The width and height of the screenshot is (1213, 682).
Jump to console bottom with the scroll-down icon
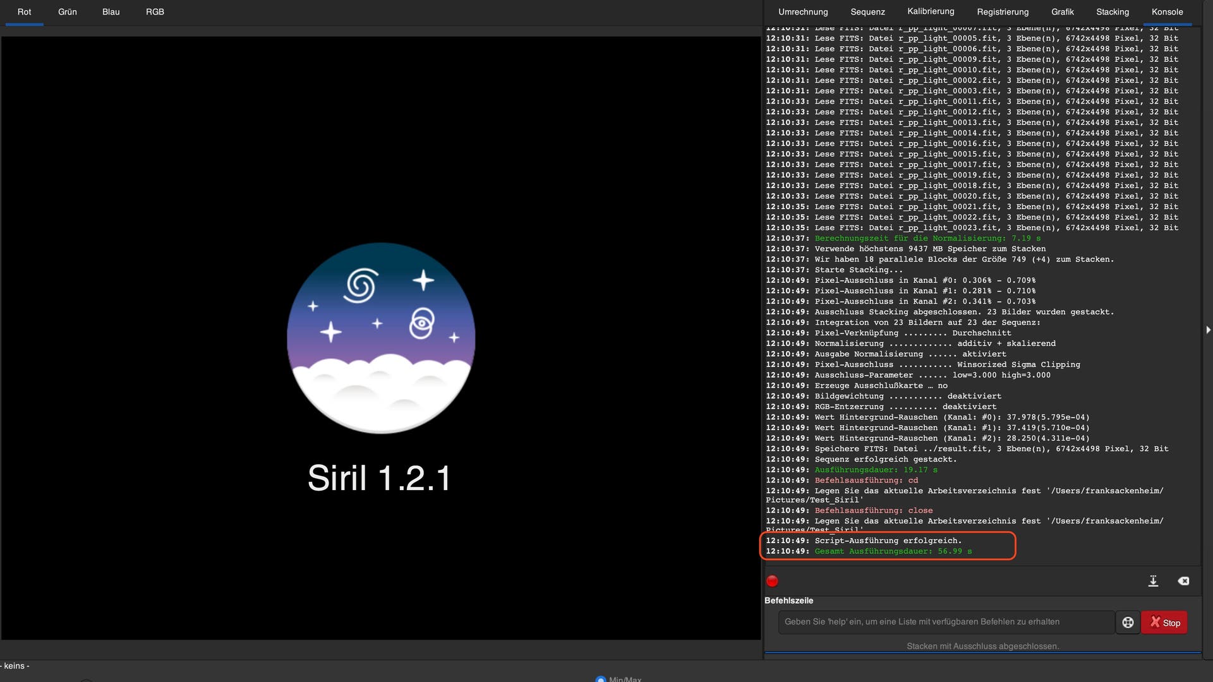pyautogui.click(x=1153, y=581)
